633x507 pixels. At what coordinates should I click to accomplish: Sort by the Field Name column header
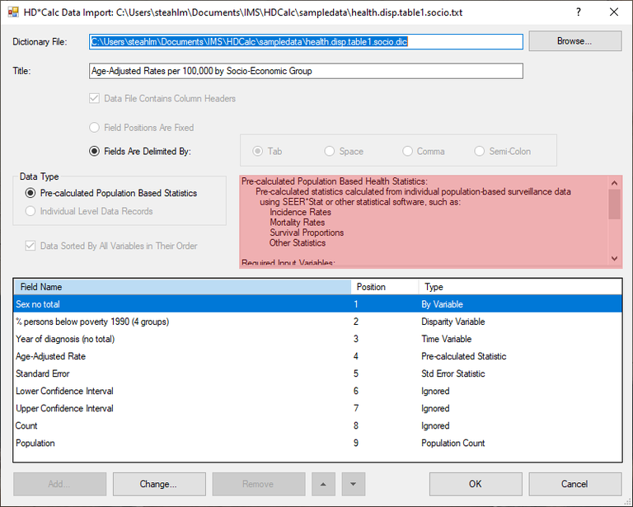[x=181, y=287]
